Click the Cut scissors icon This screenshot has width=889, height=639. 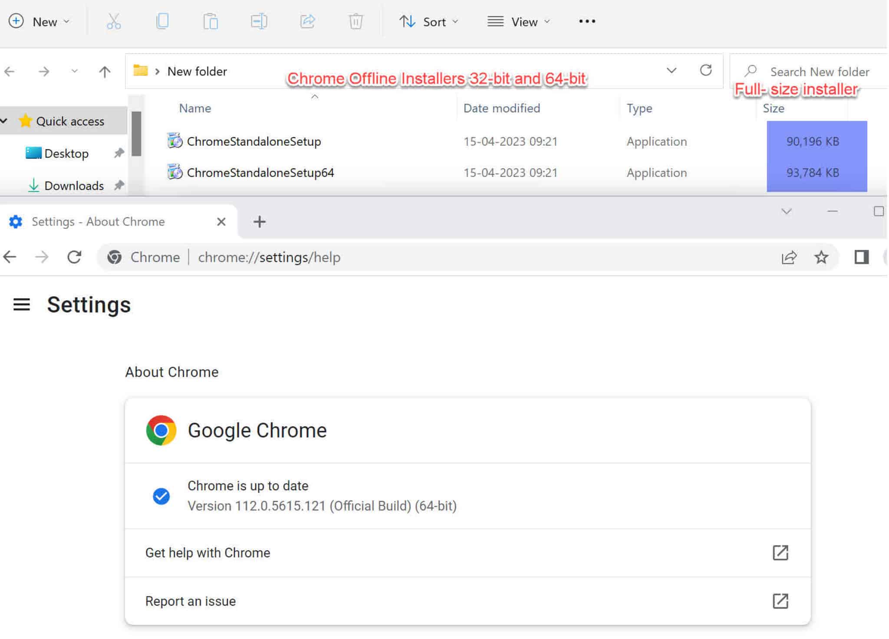pos(114,21)
